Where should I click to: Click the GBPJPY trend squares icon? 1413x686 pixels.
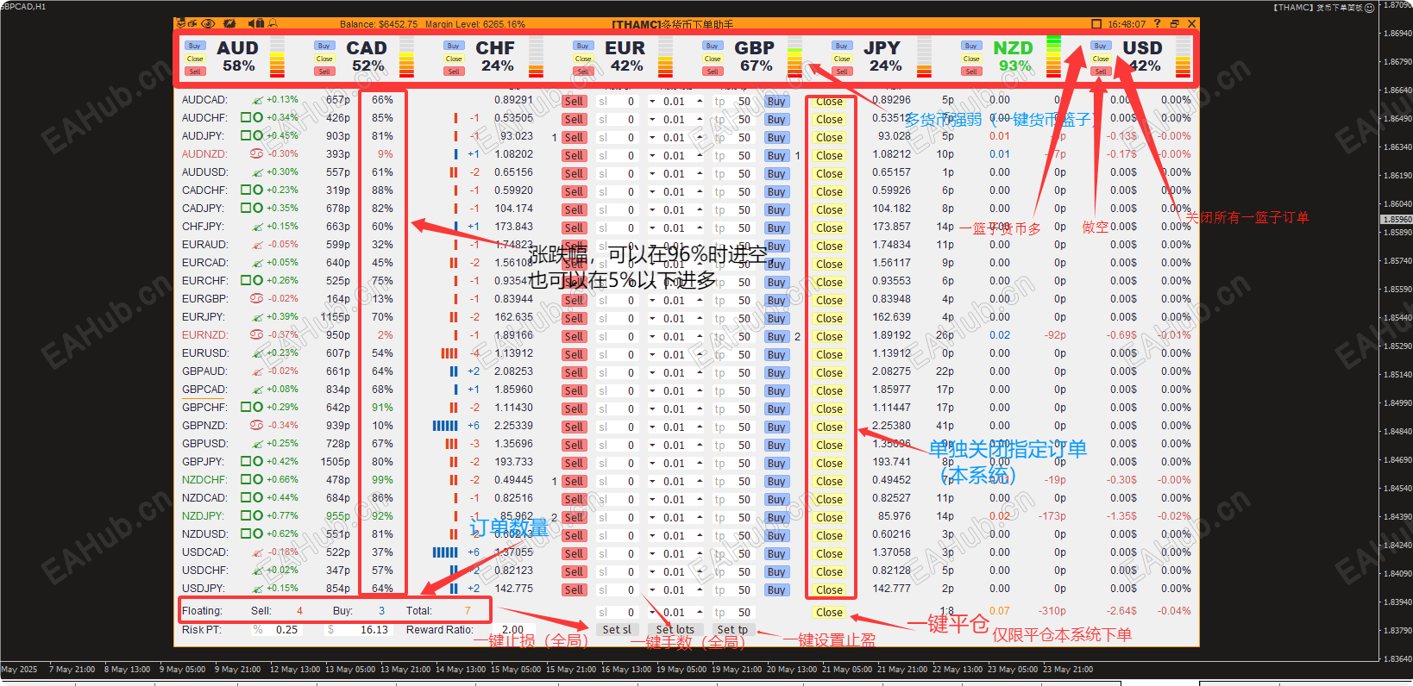252,462
